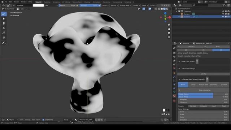Open the View Layer properties tab icon
Image resolution: width=231 pixels, height=130 pixels.
(174, 61)
